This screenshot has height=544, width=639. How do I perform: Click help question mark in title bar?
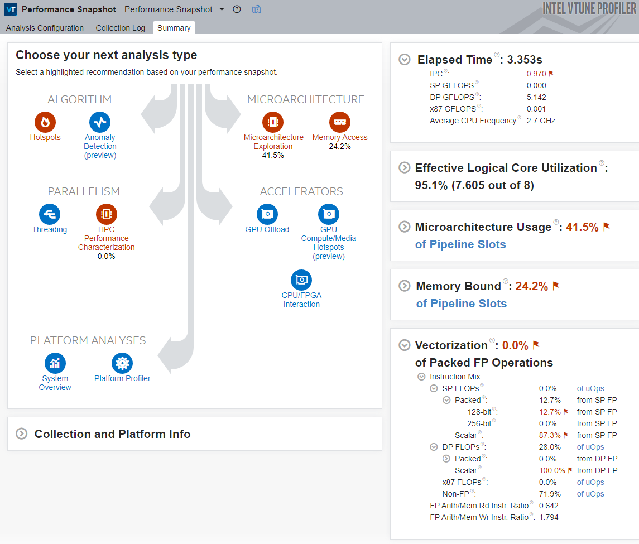pyautogui.click(x=237, y=9)
